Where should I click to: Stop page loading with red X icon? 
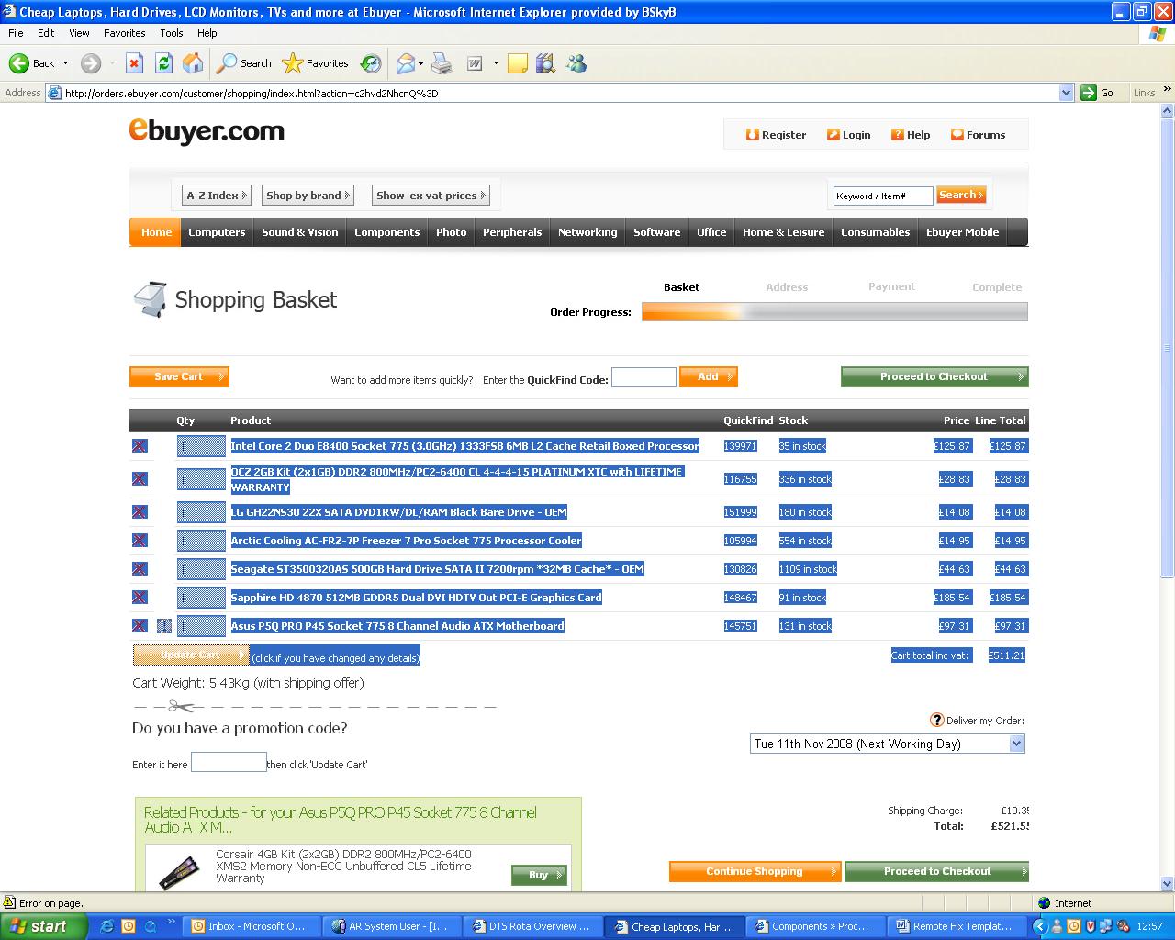134,63
